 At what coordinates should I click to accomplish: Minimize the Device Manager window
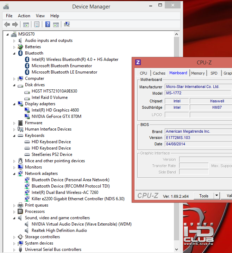coord(151,5)
